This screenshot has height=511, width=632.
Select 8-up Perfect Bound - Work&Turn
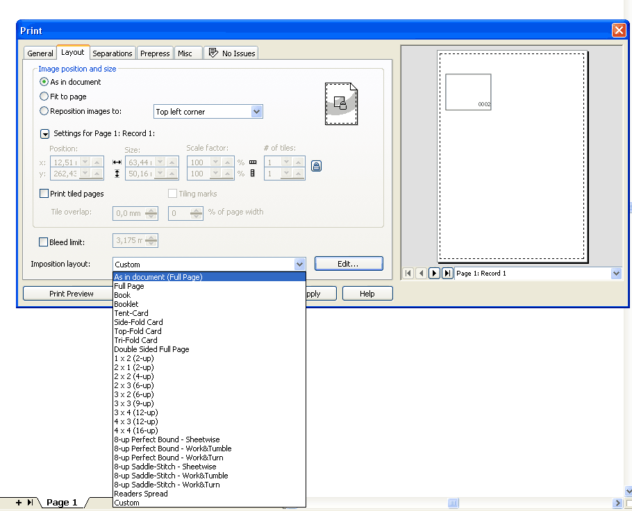pos(209,458)
